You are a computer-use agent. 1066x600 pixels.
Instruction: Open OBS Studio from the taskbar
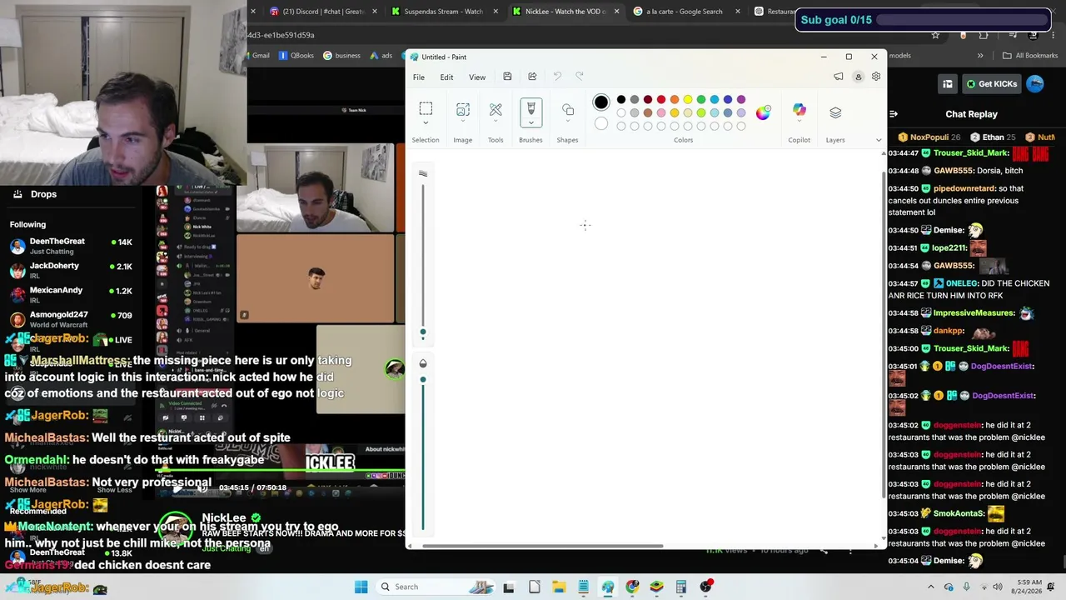pos(706,587)
